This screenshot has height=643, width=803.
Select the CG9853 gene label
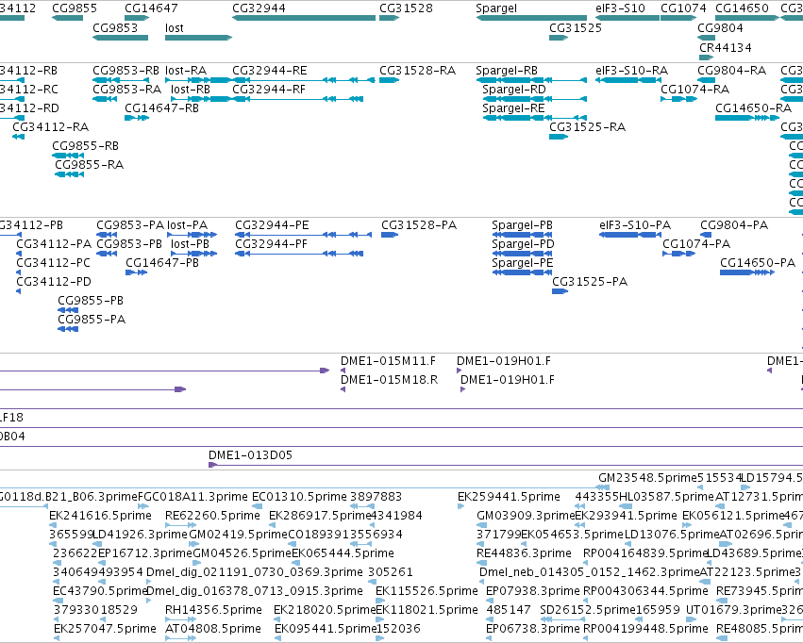(115, 27)
